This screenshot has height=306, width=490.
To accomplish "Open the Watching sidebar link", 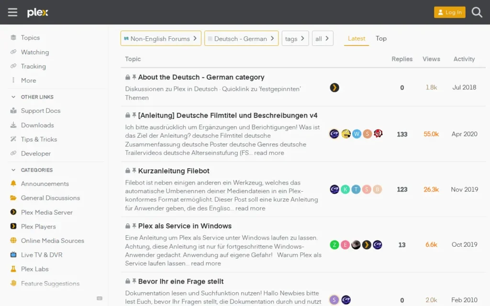I will (34, 52).
